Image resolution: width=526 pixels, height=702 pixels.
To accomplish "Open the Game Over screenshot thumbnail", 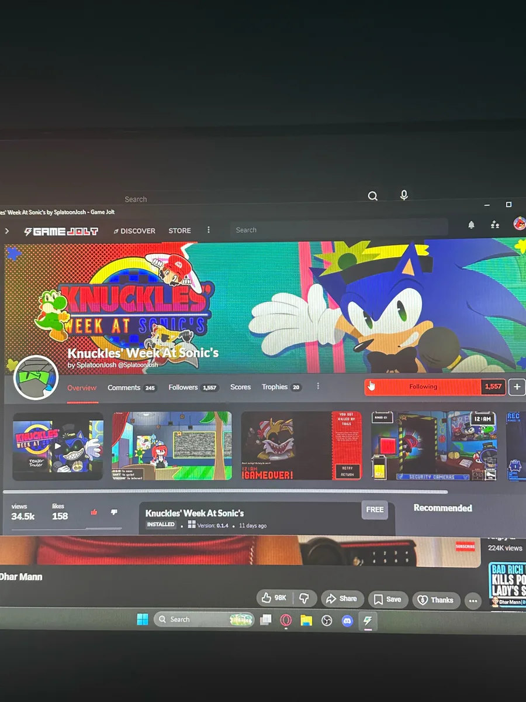I will coord(301,446).
